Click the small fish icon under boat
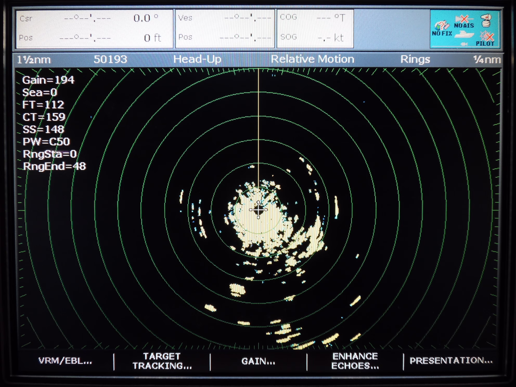Image resolution: width=516 pixels, height=387 pixels. click(x=464, y=44)
